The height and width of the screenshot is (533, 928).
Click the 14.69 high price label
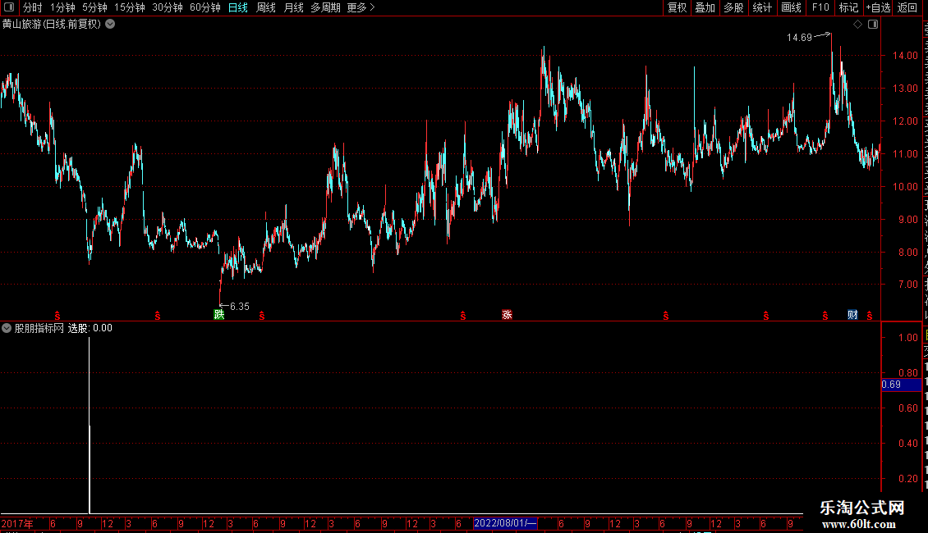click(x=799, y=37)
